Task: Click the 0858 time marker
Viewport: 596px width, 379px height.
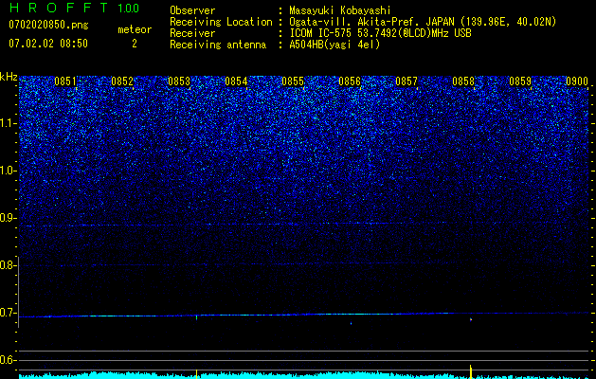Action: coord(463,81)
